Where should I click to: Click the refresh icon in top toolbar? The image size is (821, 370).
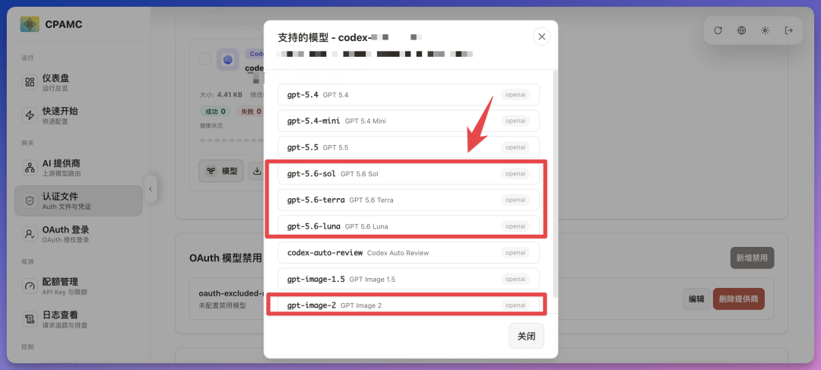coord(718,30)
